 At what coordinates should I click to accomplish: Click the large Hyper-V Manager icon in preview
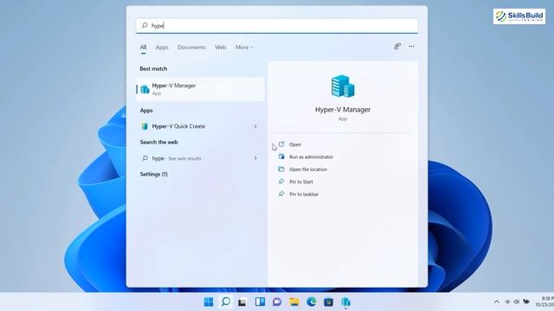coord(343,86)
